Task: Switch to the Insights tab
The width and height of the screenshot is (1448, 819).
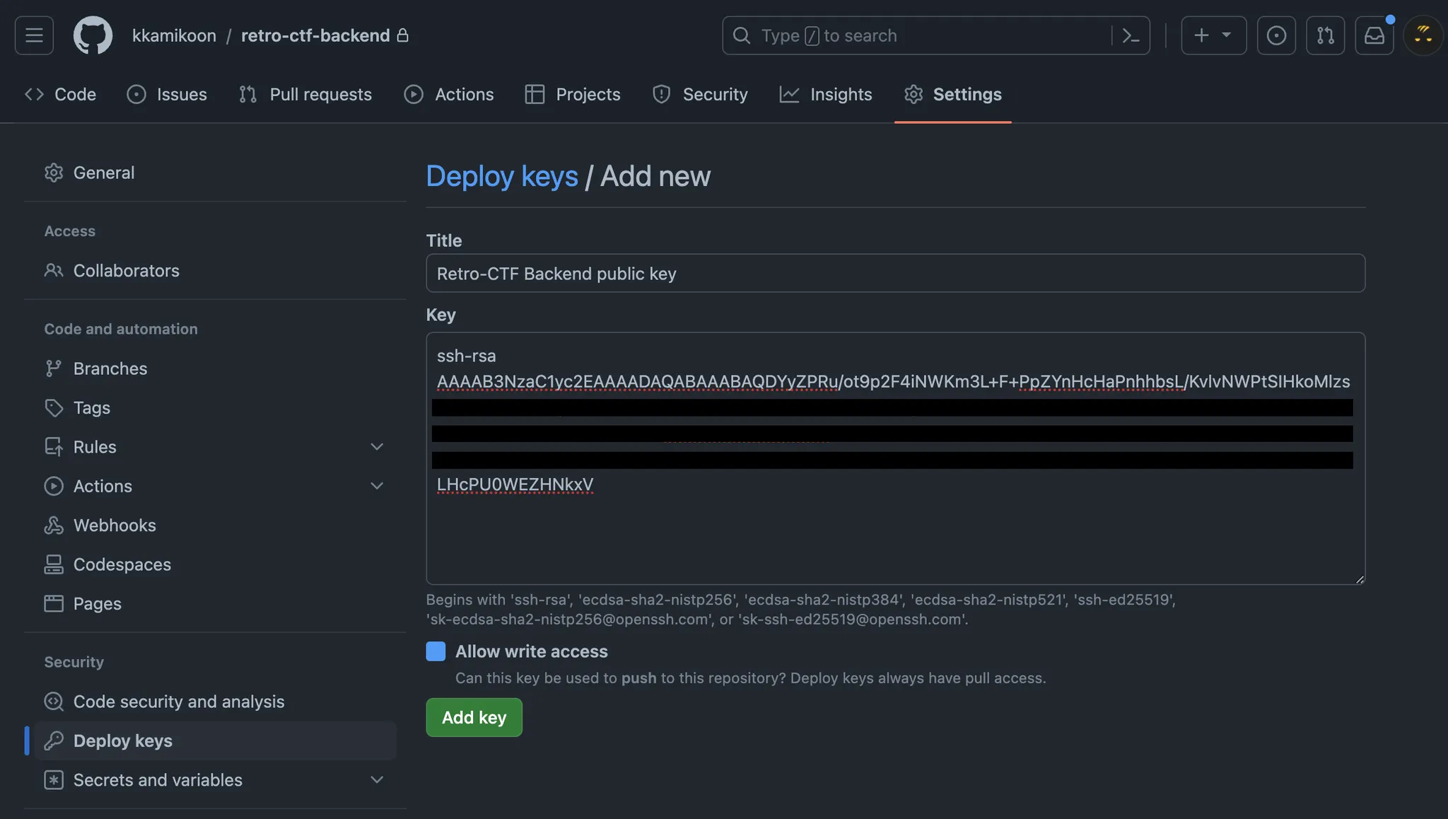Action: 826,94
